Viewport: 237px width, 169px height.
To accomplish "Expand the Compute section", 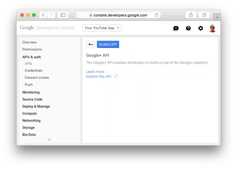I will click(29, 113).
